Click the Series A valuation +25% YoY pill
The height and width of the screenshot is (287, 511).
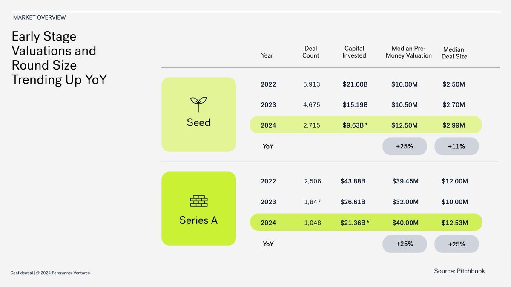click(405, 244)
